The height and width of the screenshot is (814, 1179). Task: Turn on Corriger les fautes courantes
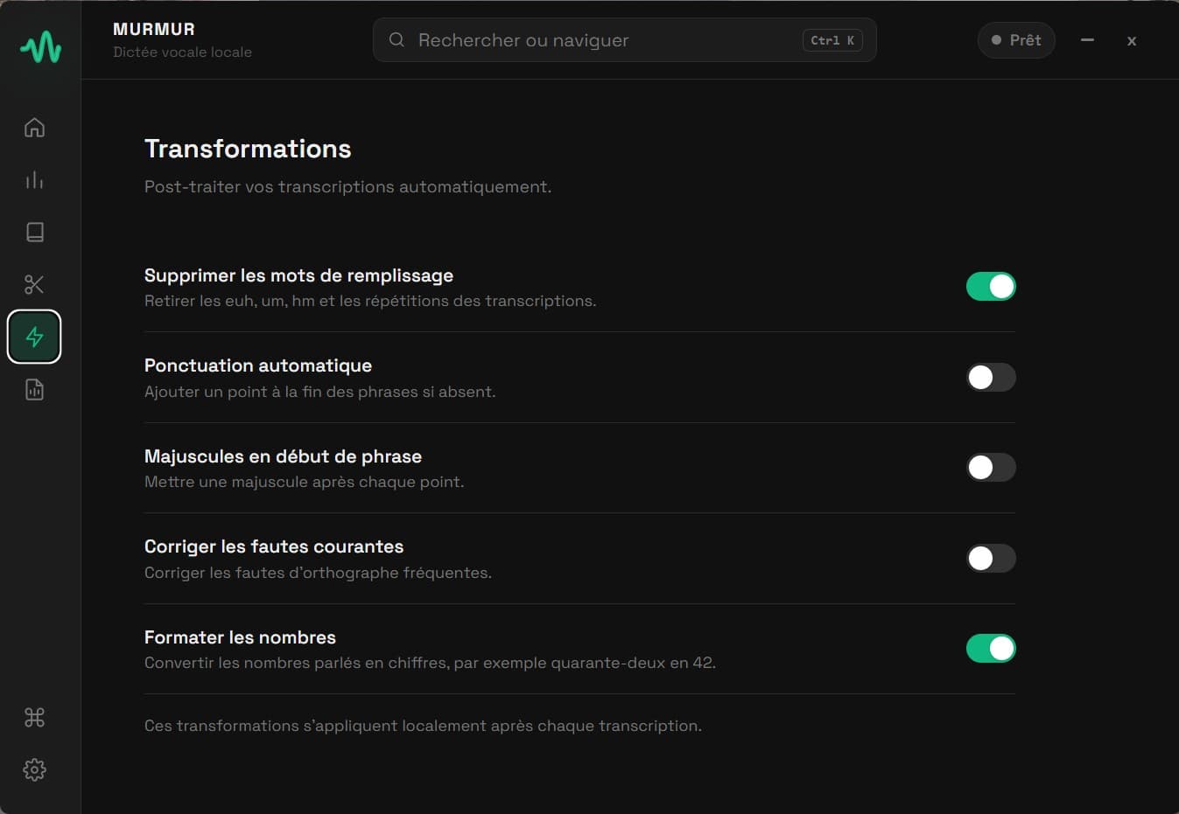pos(991,559)
